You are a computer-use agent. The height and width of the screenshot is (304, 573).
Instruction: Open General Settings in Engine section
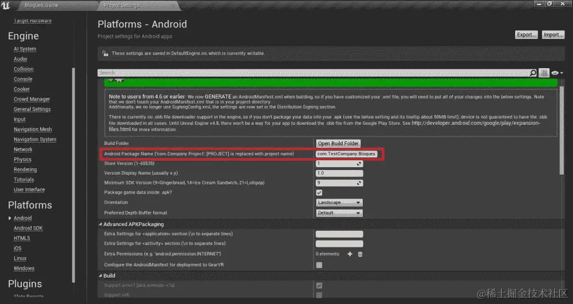32,109
